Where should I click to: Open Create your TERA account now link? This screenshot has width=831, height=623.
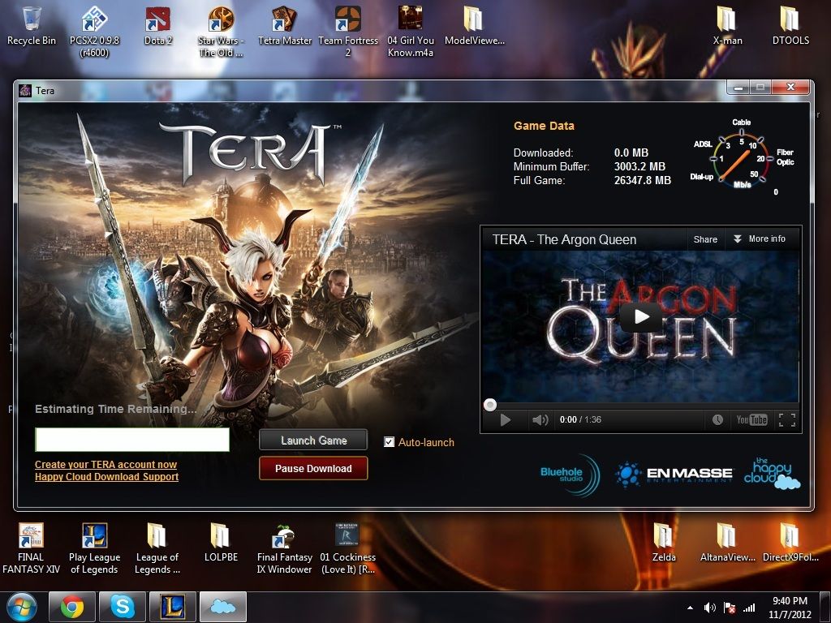[x=105, y=465]
